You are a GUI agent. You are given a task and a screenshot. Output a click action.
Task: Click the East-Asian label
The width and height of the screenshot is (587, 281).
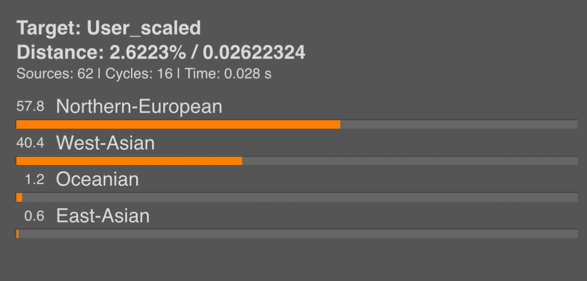pos(103,216)
